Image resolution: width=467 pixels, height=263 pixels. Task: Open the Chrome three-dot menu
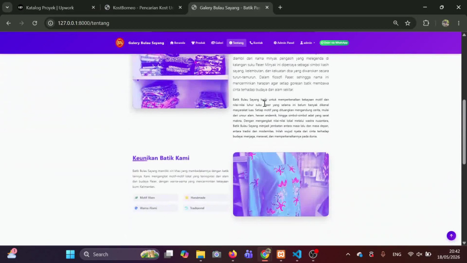click(459, 23)
